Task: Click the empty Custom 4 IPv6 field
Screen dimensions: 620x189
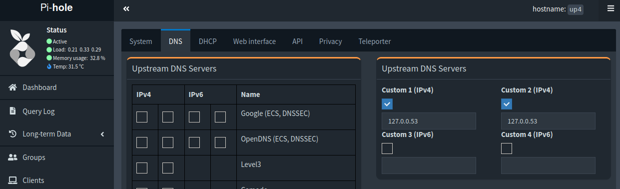Action: (548, 165)
